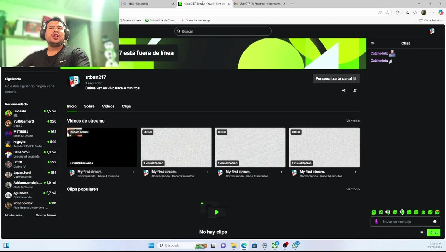The height and width of the screenshot is (252, 446).
Task: Click Personaliza tu canal button
Action: (336, 79)
